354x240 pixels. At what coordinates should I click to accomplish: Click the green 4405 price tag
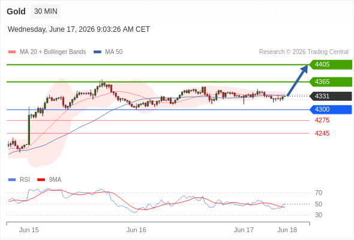tap(331, 65)
